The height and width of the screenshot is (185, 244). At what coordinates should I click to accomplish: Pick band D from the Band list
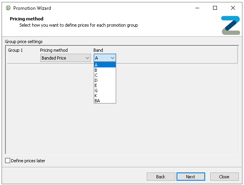point(104,80)
